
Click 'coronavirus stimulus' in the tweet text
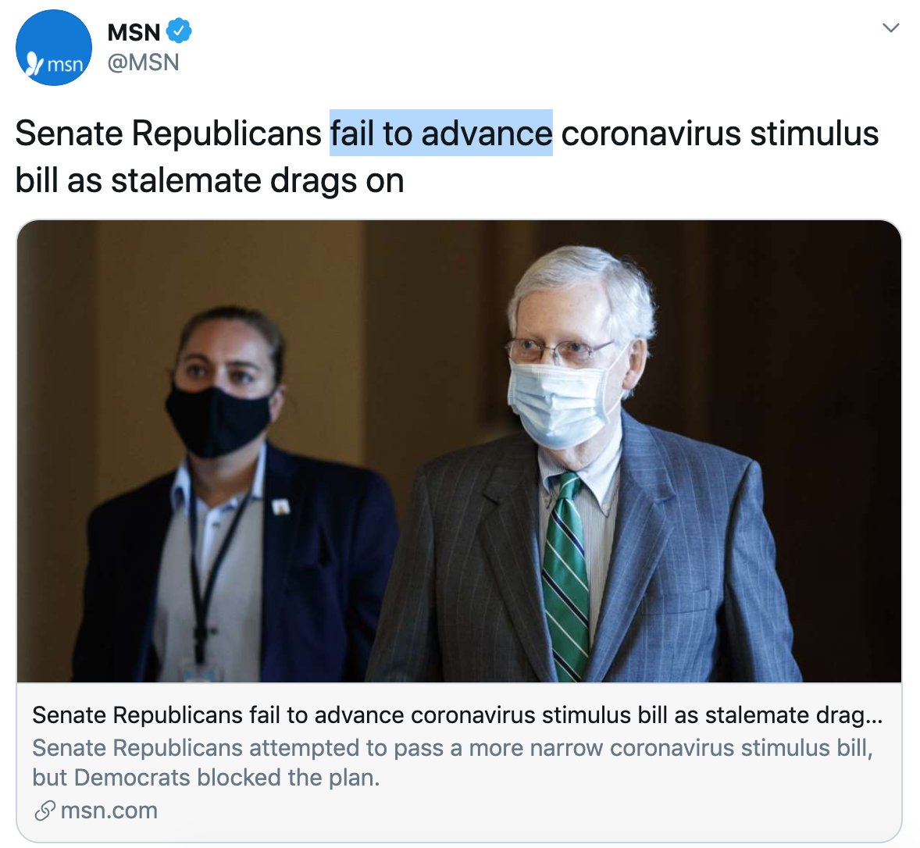pos(720,134)
